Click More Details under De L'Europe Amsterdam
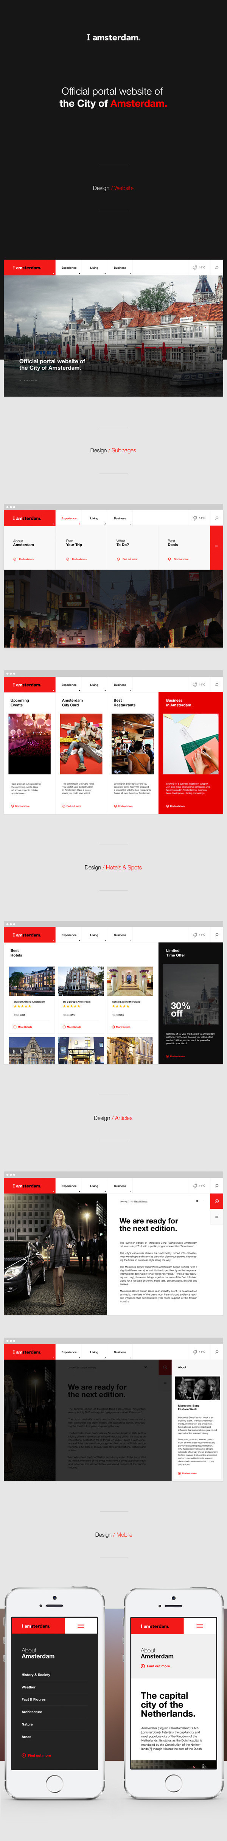The width and height of the screenshot is (227, 1841). [x=72, y=1027]
